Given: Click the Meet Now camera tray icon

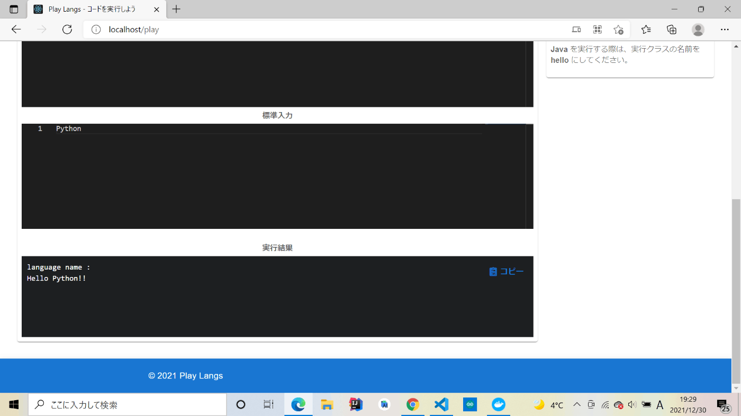Looking at the screenshot, I should (592, 405).
